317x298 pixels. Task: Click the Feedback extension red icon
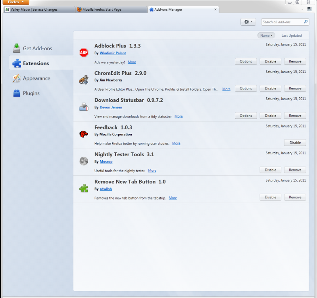click(x=84, y=134)
